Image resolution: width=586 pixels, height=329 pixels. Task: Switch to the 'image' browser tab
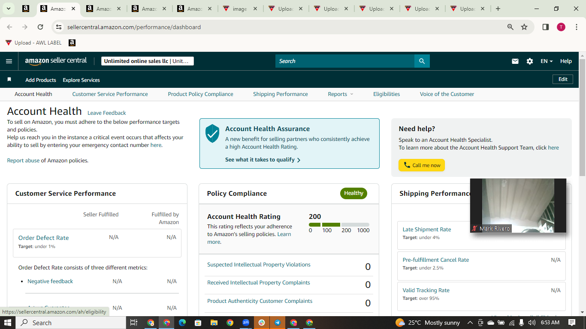click(x=239, y=9)
